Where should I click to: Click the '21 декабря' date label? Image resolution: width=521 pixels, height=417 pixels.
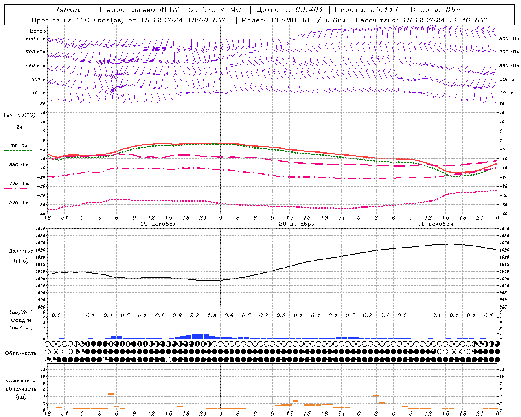435,224
